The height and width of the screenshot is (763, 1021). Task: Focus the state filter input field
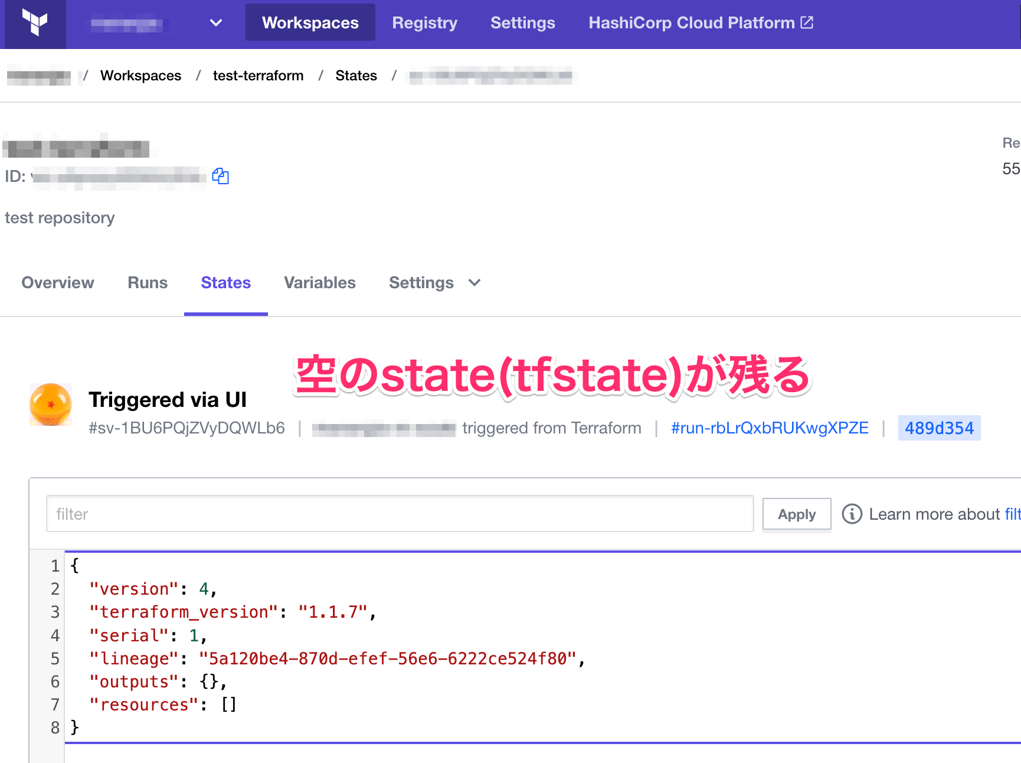click(x=400, y=514)
